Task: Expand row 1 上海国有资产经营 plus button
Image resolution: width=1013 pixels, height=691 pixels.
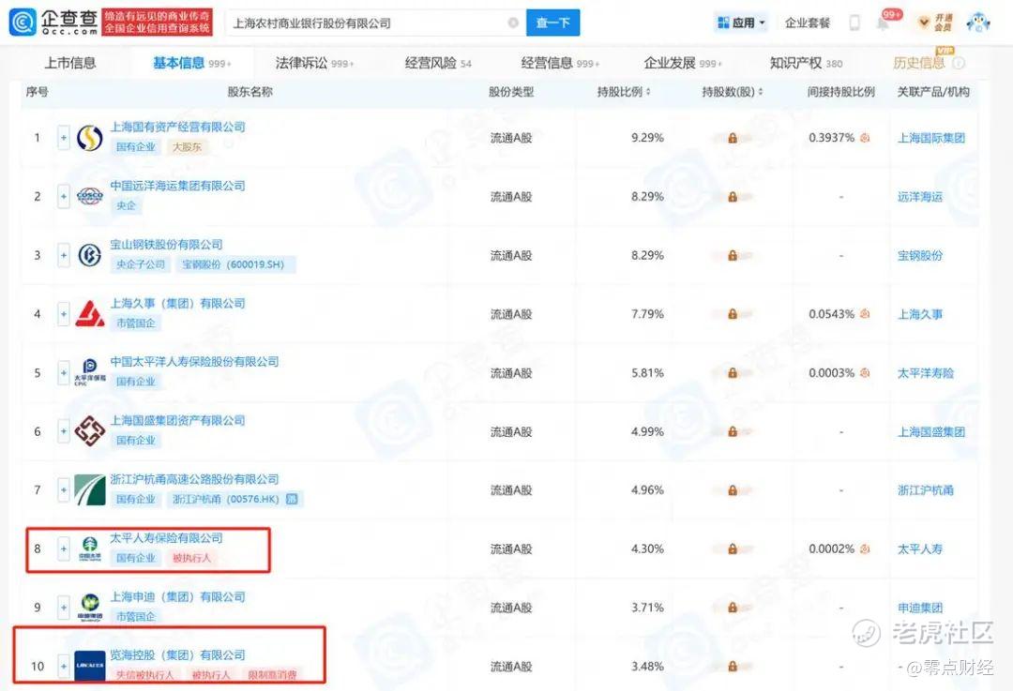Action: click(64, 138)
